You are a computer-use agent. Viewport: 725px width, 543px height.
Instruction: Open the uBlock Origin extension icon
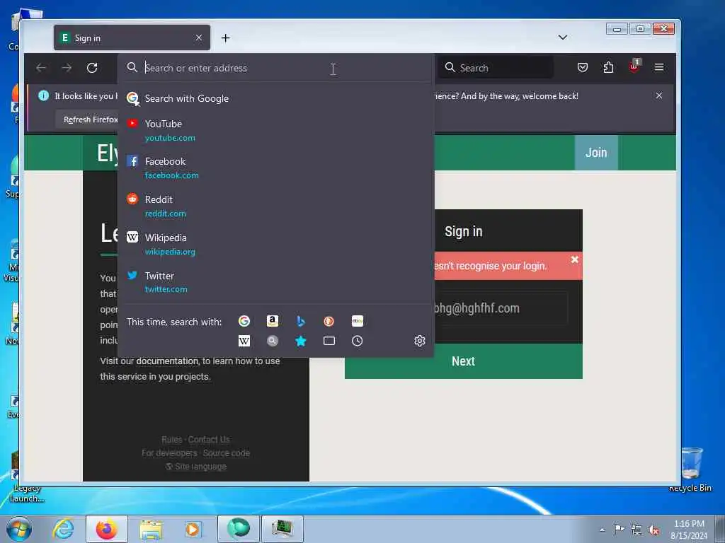pos(634,67)
